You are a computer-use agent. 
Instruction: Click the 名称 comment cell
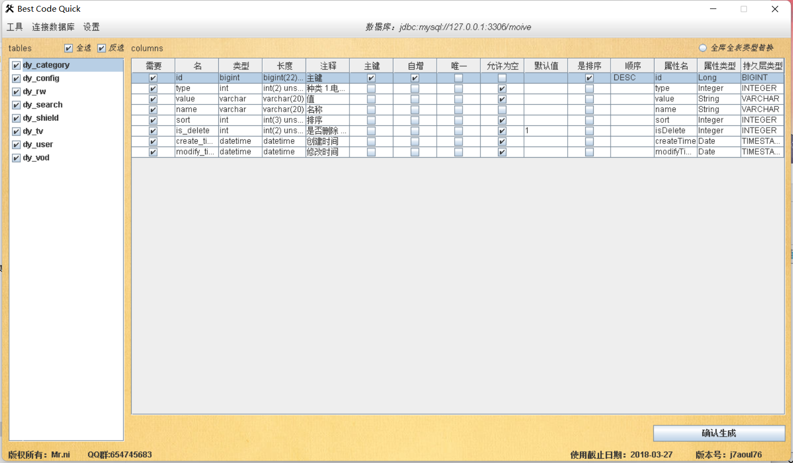point(328,110)
